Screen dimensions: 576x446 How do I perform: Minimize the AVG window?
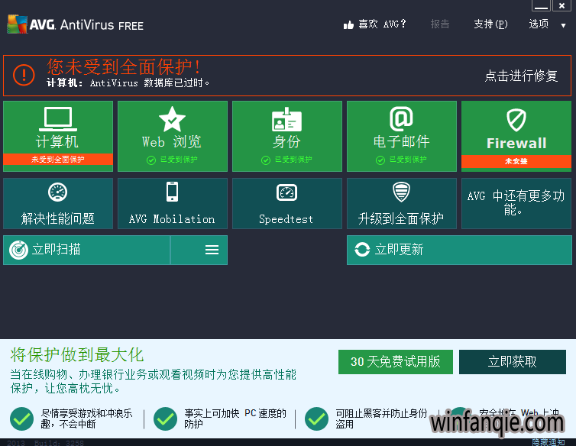pyautogui.click(x=541, y=5)
